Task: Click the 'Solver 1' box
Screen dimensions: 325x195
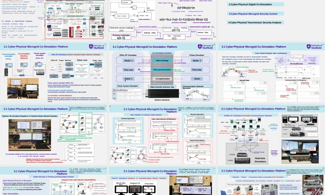Action: 128,79
